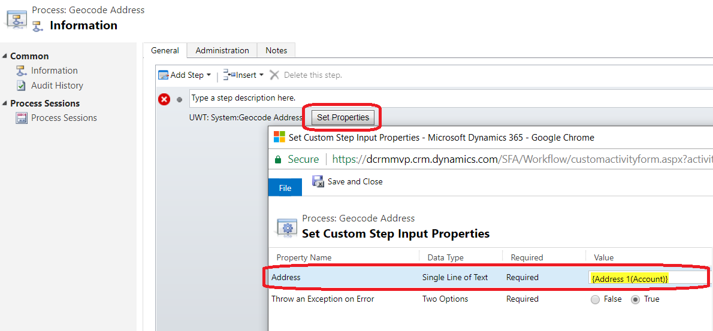Collapse the Common section in sidebar
Screen dimensions: 713x331
pos(5,56)
